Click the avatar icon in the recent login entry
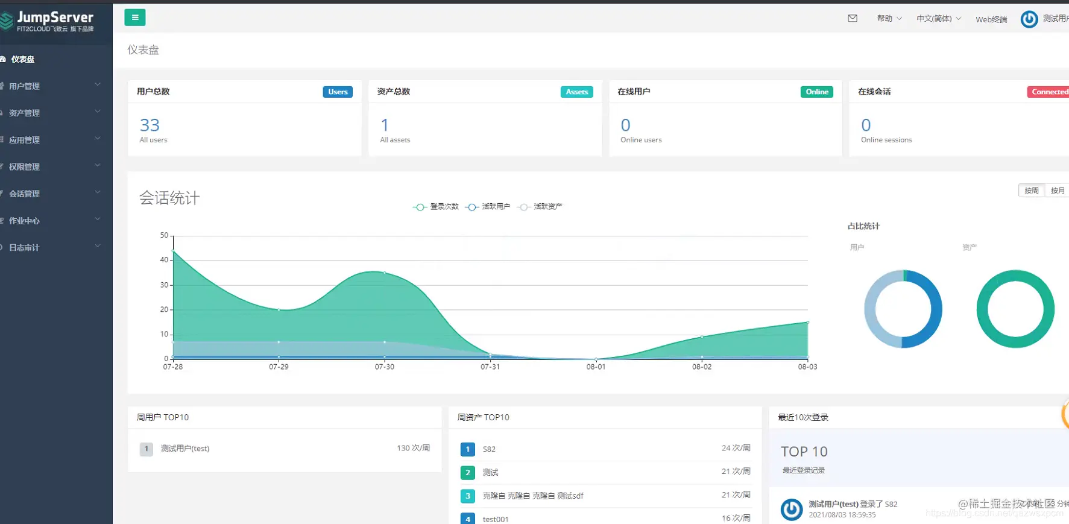 pos(792,509)
